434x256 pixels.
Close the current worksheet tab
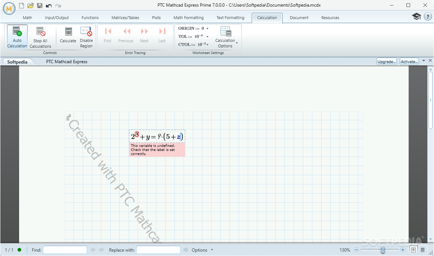coord(430,60)
